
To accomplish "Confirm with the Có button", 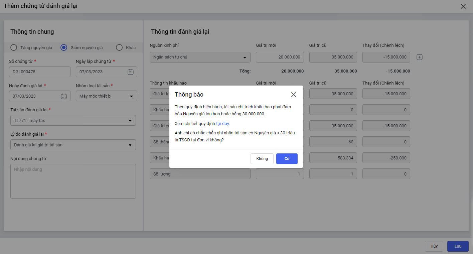I will tap(287, 159).
